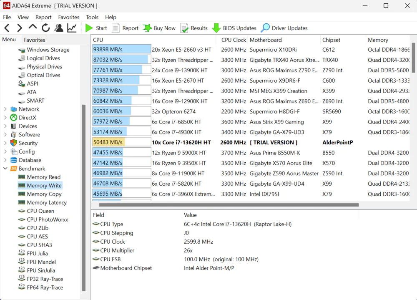Click the 93898 MB/s result bar

click(121, 50)
